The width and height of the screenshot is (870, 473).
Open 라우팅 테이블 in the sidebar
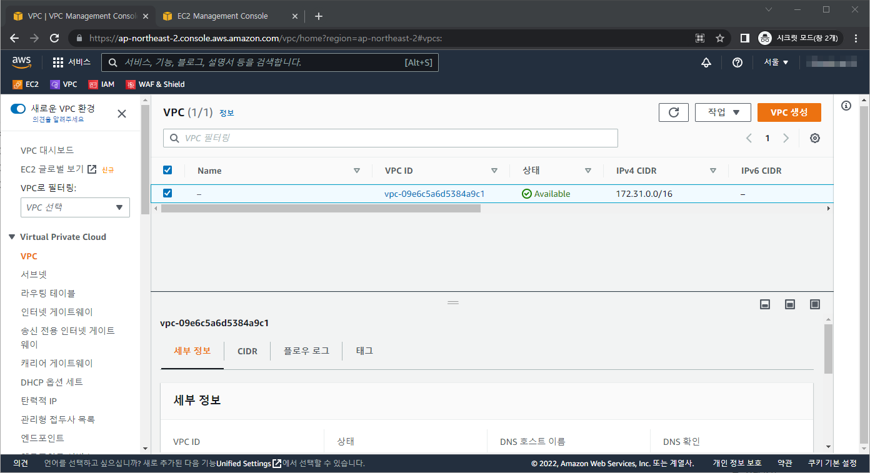coord(48,293)
